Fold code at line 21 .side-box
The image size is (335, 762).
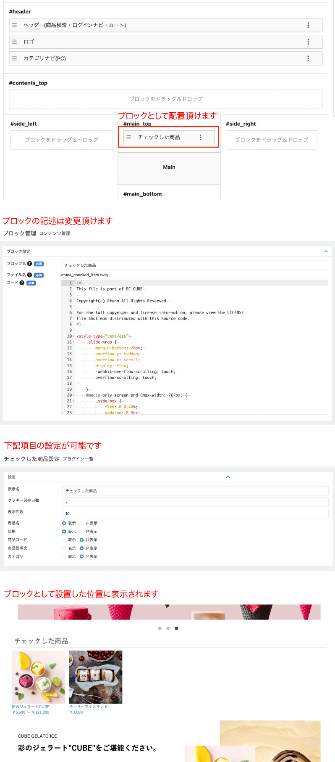pos(73,401)
